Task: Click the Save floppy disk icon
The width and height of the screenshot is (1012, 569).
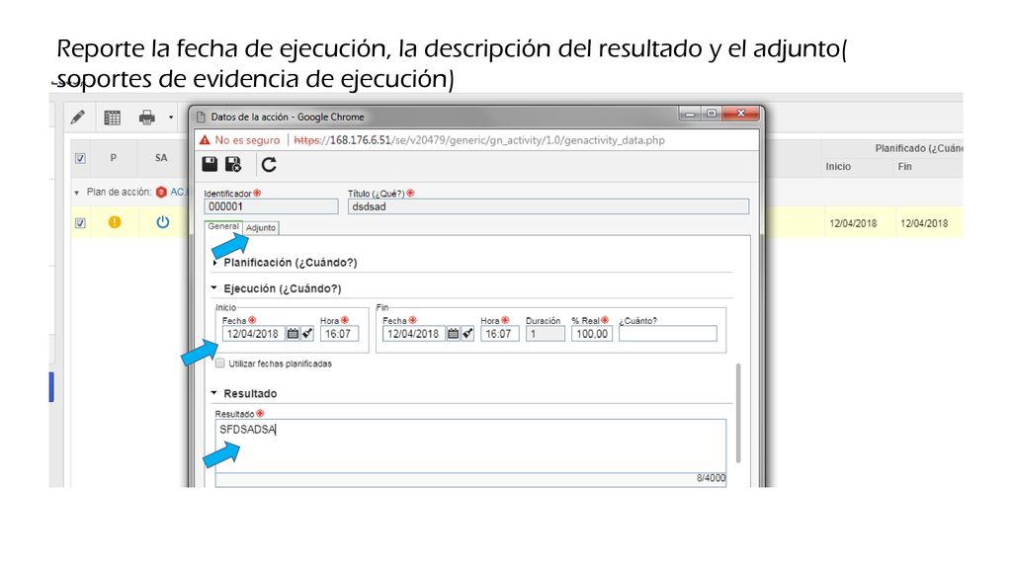Action: pos(210,165)
